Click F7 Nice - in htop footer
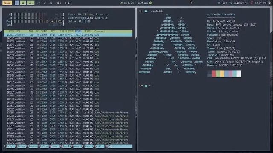This screenshot has height=153, width=273. (77, 147)
